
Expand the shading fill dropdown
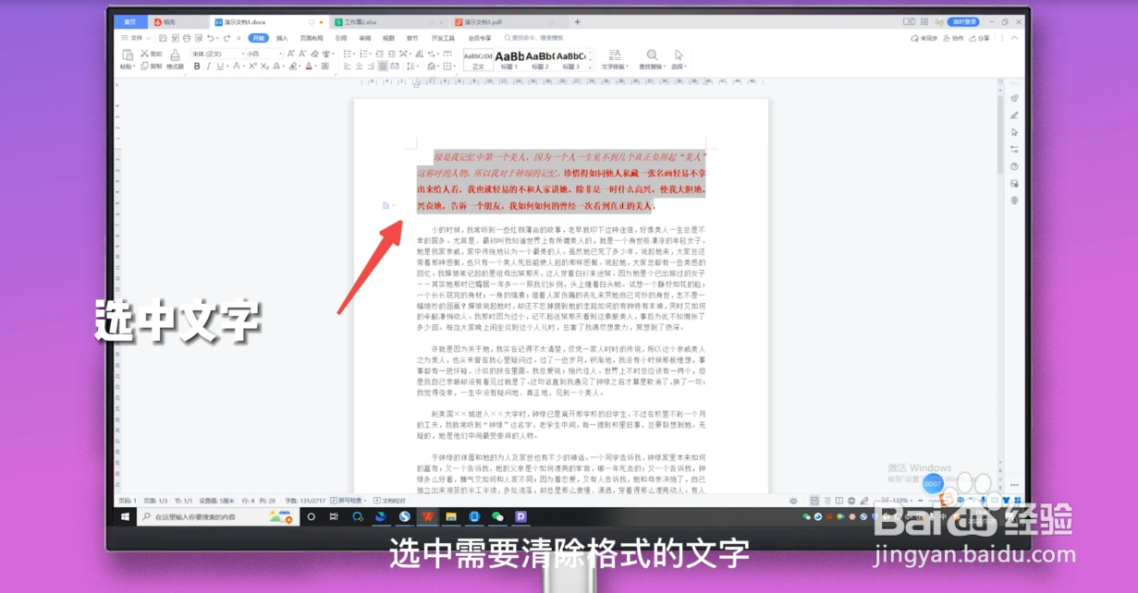(438, 66)
